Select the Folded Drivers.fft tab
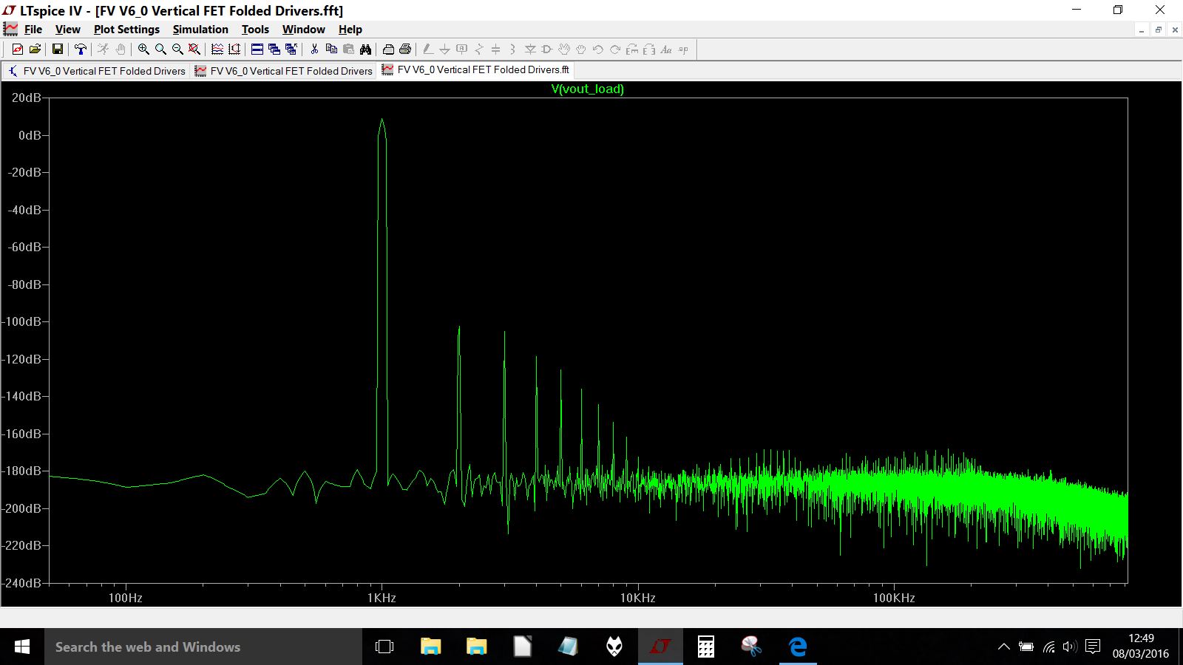The image size is (1183, 665). point(475,70)
